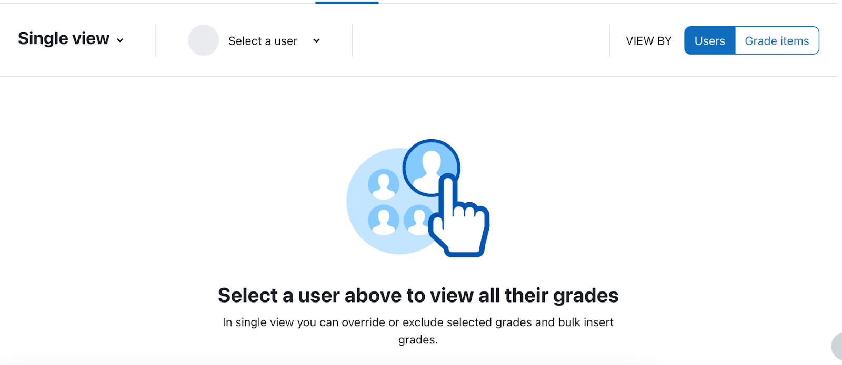The height and width of the screenshot is (365, 842).
Task: Open the Select a user dropdown
Action: [x=254, y=40]
